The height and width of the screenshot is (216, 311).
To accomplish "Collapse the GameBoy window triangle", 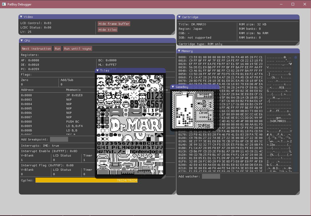I will coord(173,87).
